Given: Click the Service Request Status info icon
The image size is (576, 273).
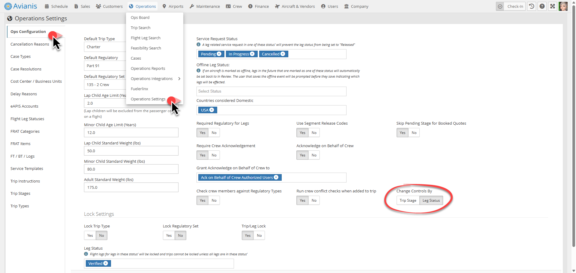Looking at the screenshot, I should coord(198,44).
